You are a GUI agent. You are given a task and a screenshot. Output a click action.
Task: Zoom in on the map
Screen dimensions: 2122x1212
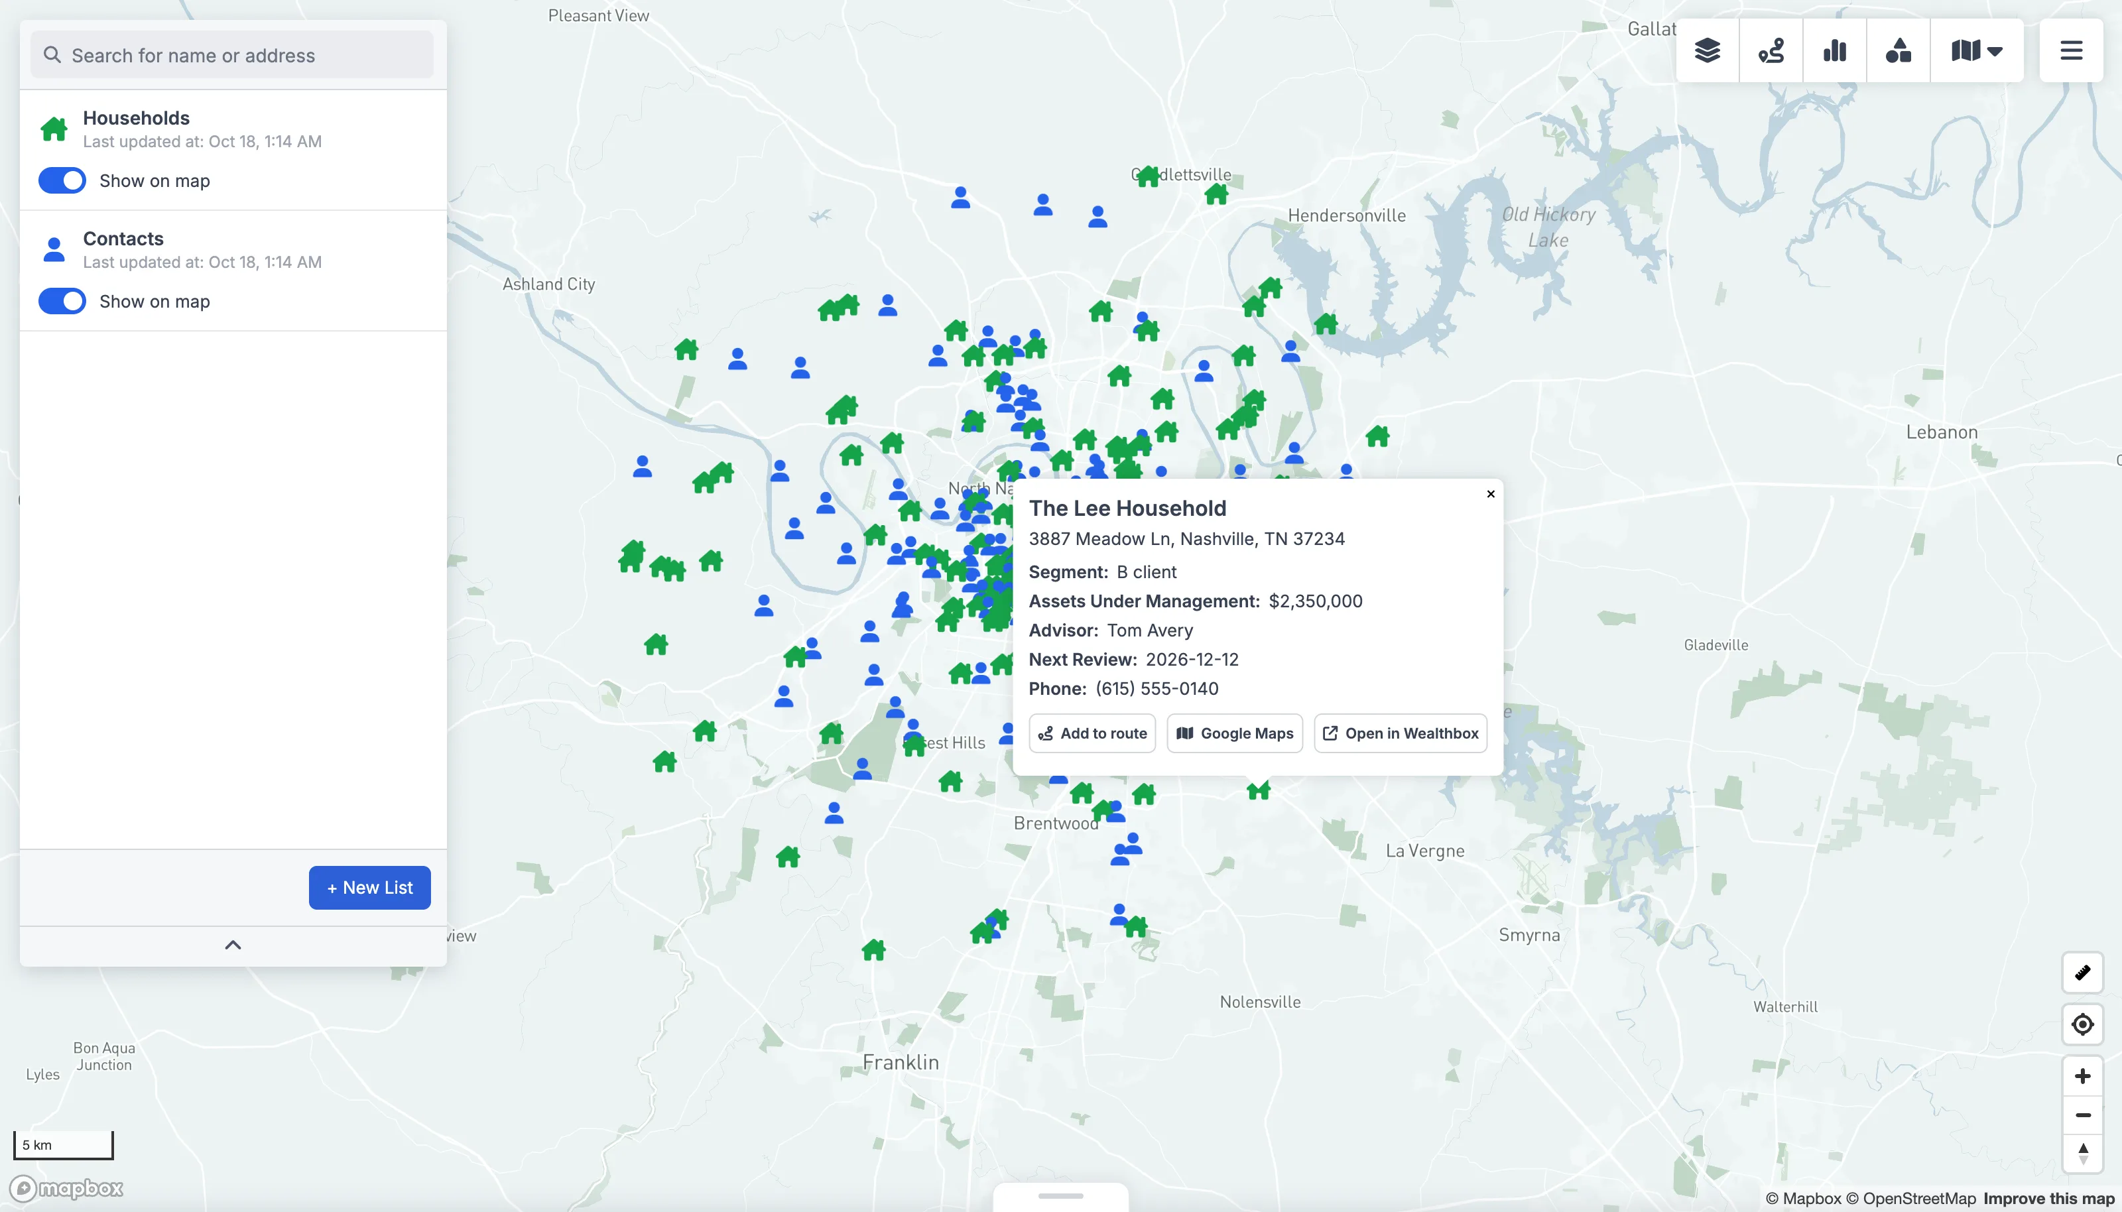tap(2082, 1076)
